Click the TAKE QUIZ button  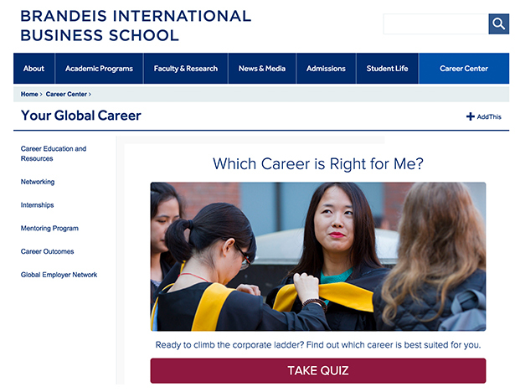318,371
